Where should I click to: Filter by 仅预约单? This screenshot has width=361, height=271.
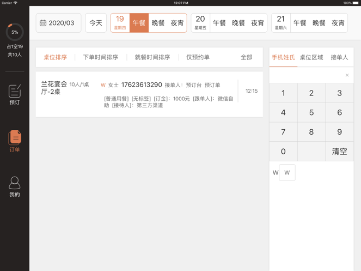click(x=198, y=57)
